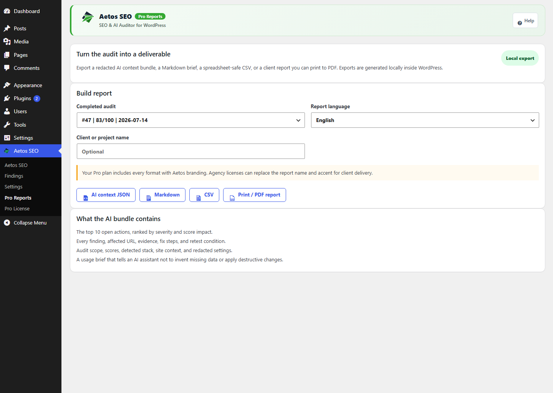Screen dimensions: 553x393
Task: Open the Pro License submenu link
Action: point(17,209)
